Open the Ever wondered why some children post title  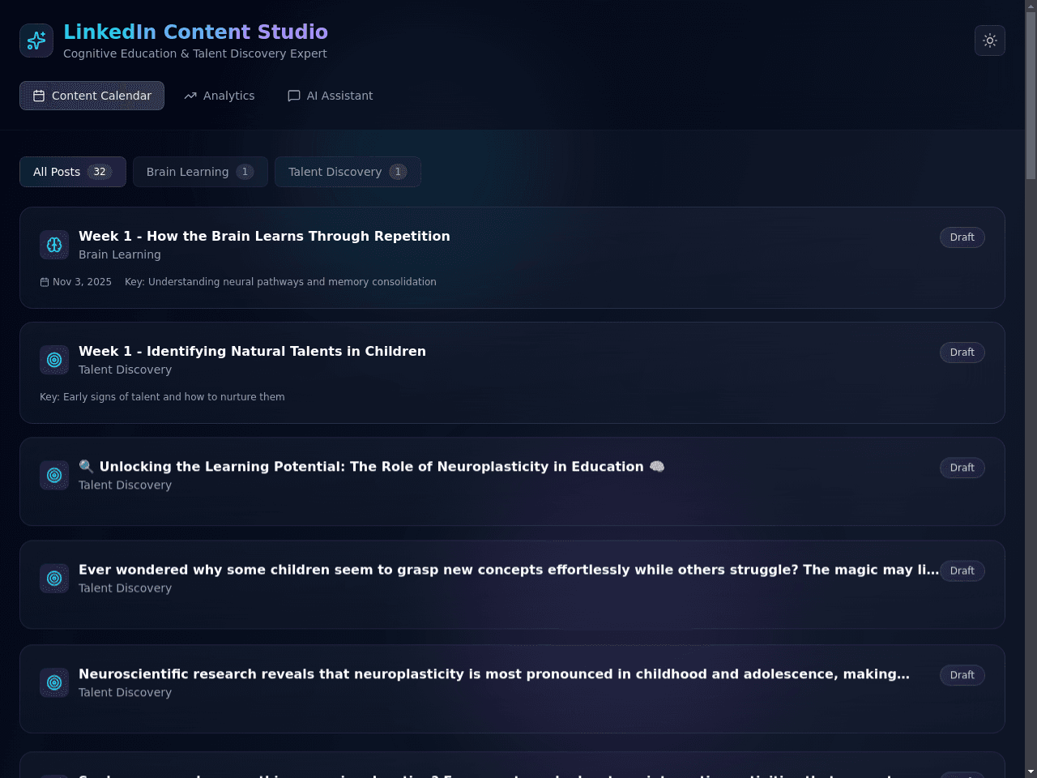(x=509, y=570)
